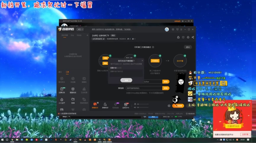Adjust the speaker volume slider
The image size is (256, 143).
(143, 107)
